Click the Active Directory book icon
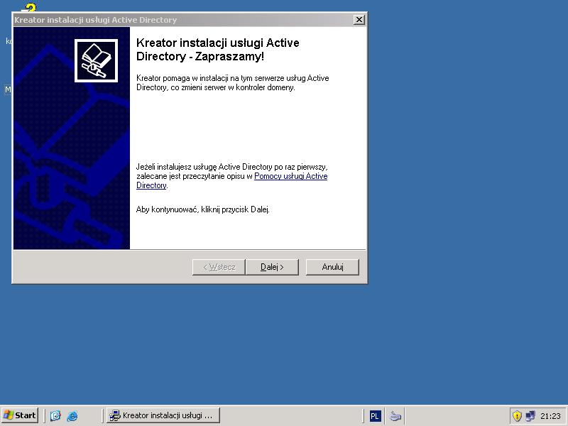 pyautogui.click(x=96, y=60)
